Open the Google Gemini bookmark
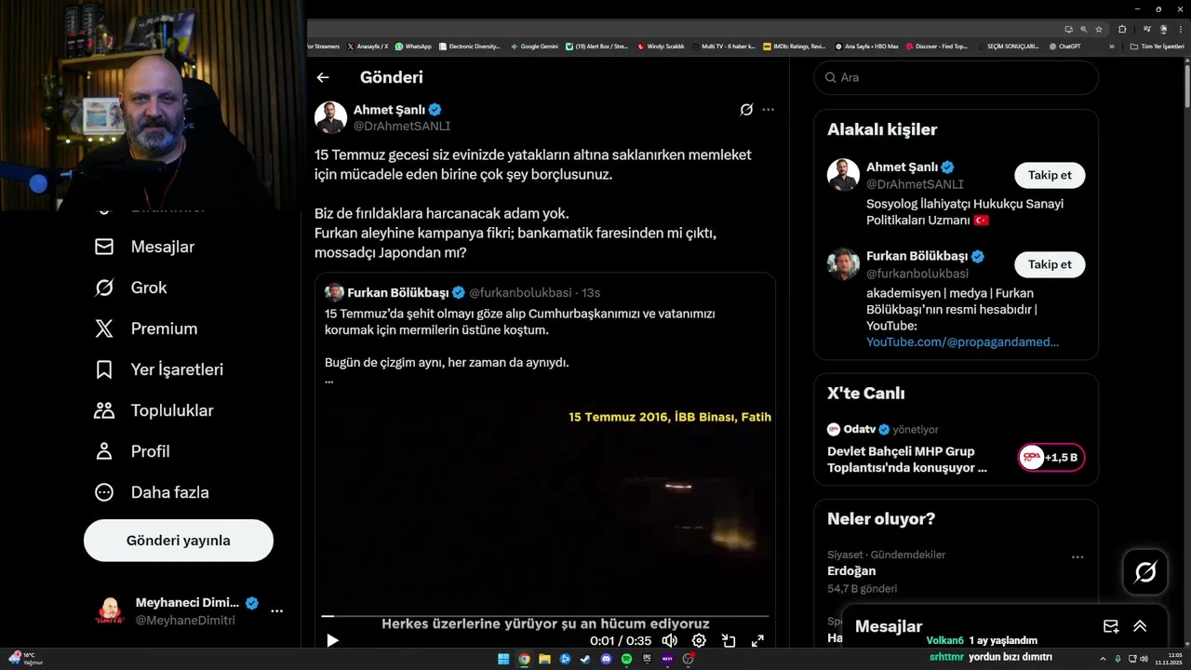Image resolution: width=1191 pixels, height=670 pixels. 534,46
